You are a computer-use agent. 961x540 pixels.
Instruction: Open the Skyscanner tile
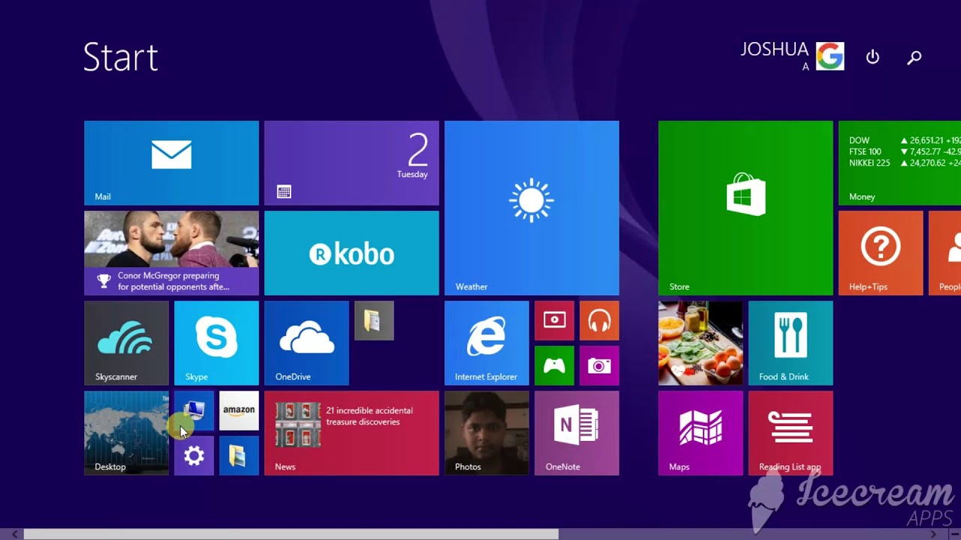(126, 343)
